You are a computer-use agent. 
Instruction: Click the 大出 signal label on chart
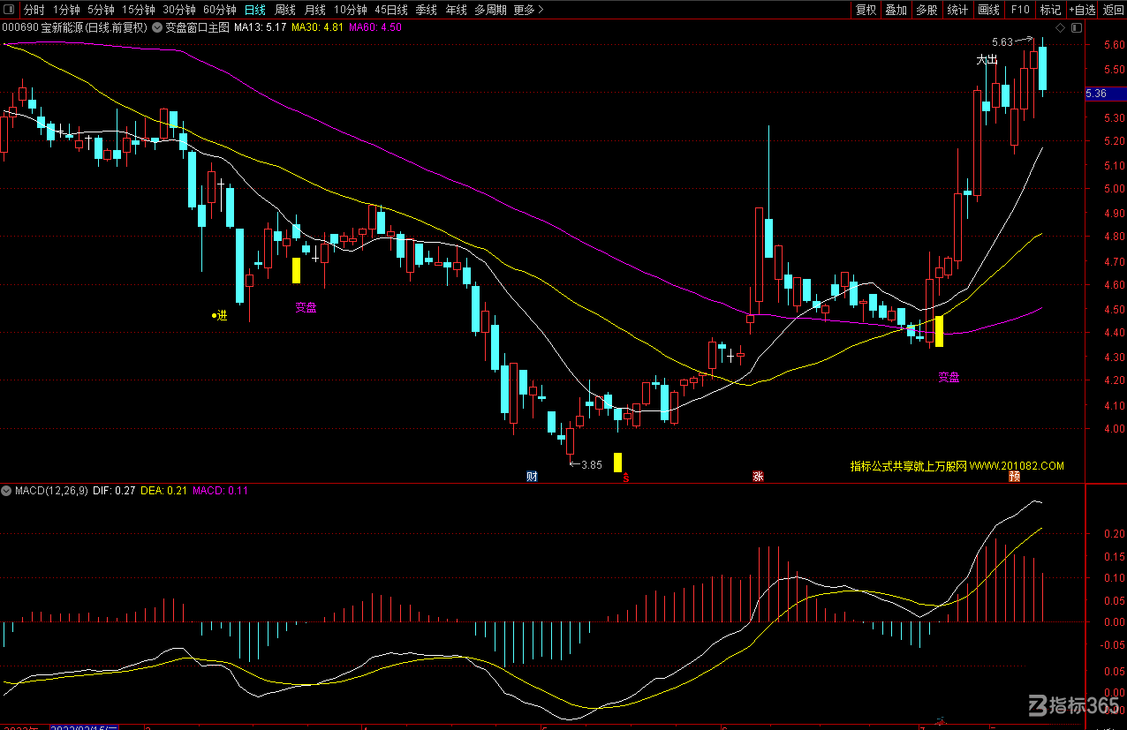pyautogui.click(x=987, y=60)
